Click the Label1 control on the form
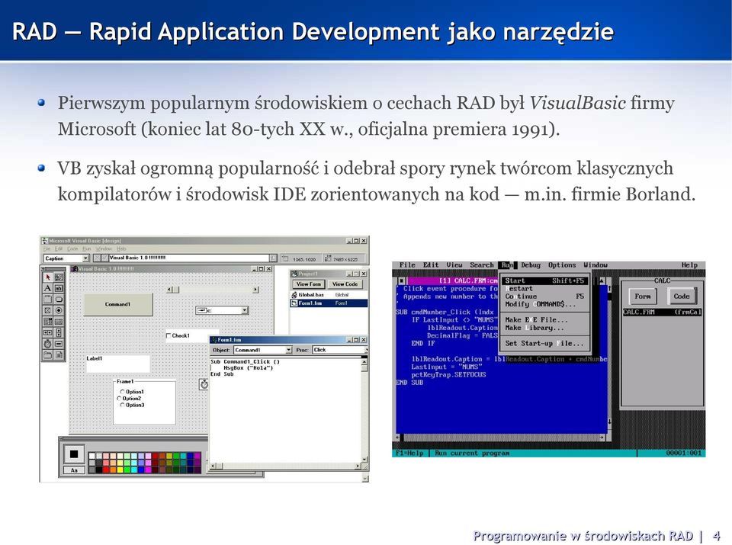The width and height of the screenshot is (732, 545). (x=118, y=364)
